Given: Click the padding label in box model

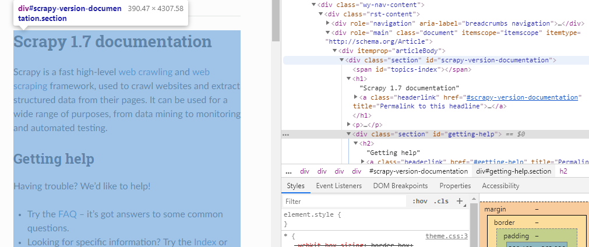Looking at the screenshot, I should [516, 236].
